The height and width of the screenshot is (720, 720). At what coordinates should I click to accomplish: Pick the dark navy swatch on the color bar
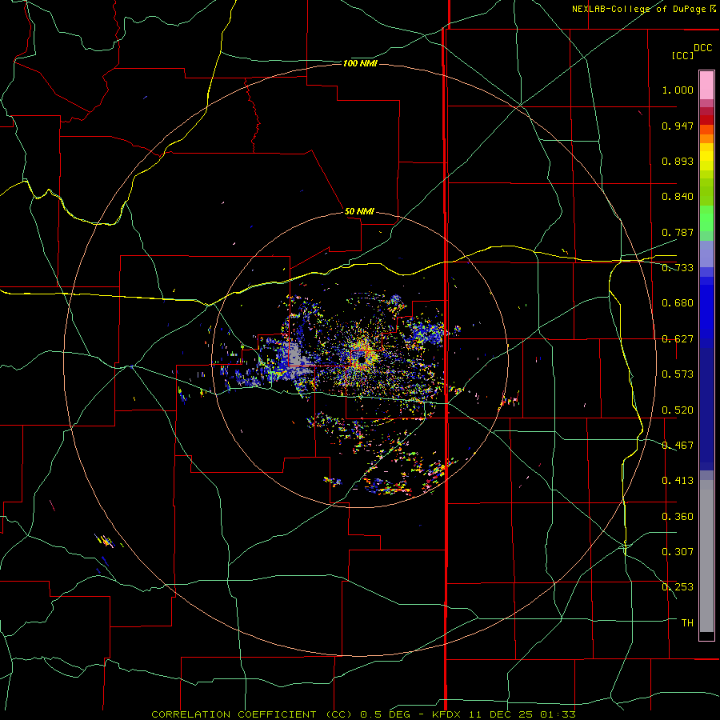pyautogui.click(x=706, y=404)
